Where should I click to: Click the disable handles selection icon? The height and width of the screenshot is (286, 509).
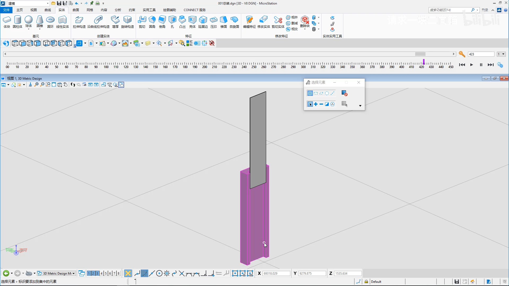[x=344, y=93]
